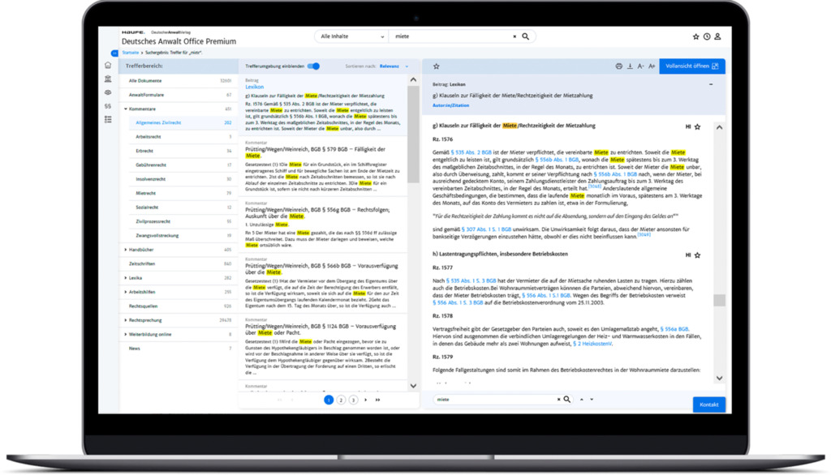Viewport: 831px width, 475px height.
Task: Toggle Trefferumgebung einblenden switch
Action: (x=314, y=66)
